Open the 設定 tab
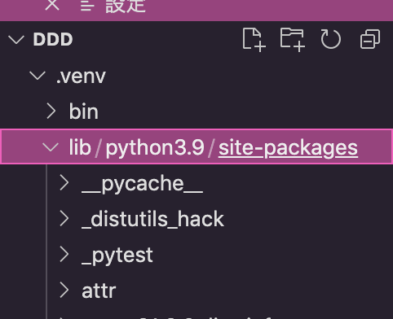Screen dimensions: 393x319 point(126,6)
